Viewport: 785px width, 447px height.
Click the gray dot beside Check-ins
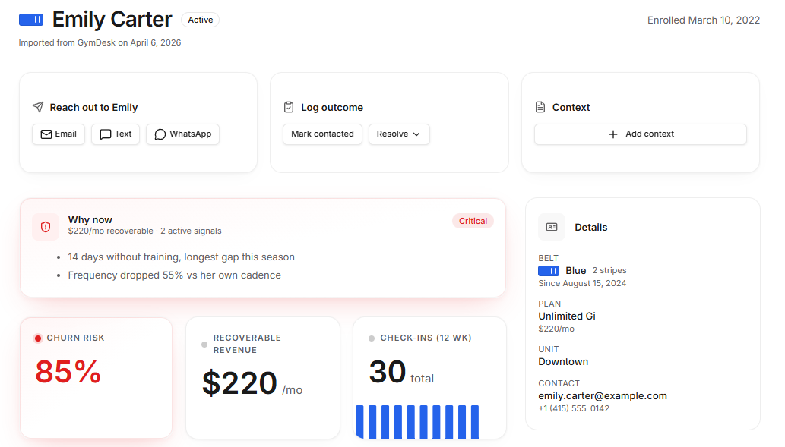click(x=372, y=338)
